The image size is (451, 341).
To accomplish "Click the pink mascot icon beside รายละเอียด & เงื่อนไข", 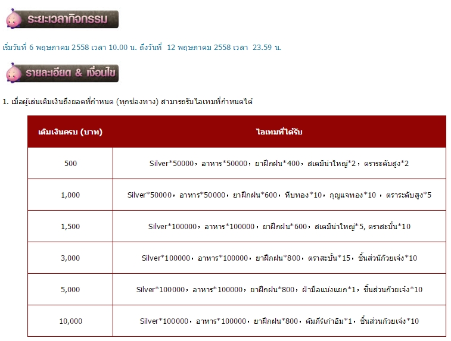I will click(14, 73).
